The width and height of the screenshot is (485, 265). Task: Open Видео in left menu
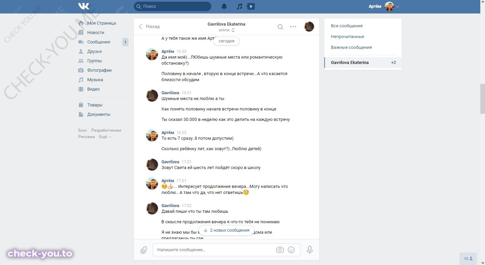[93, 89]
